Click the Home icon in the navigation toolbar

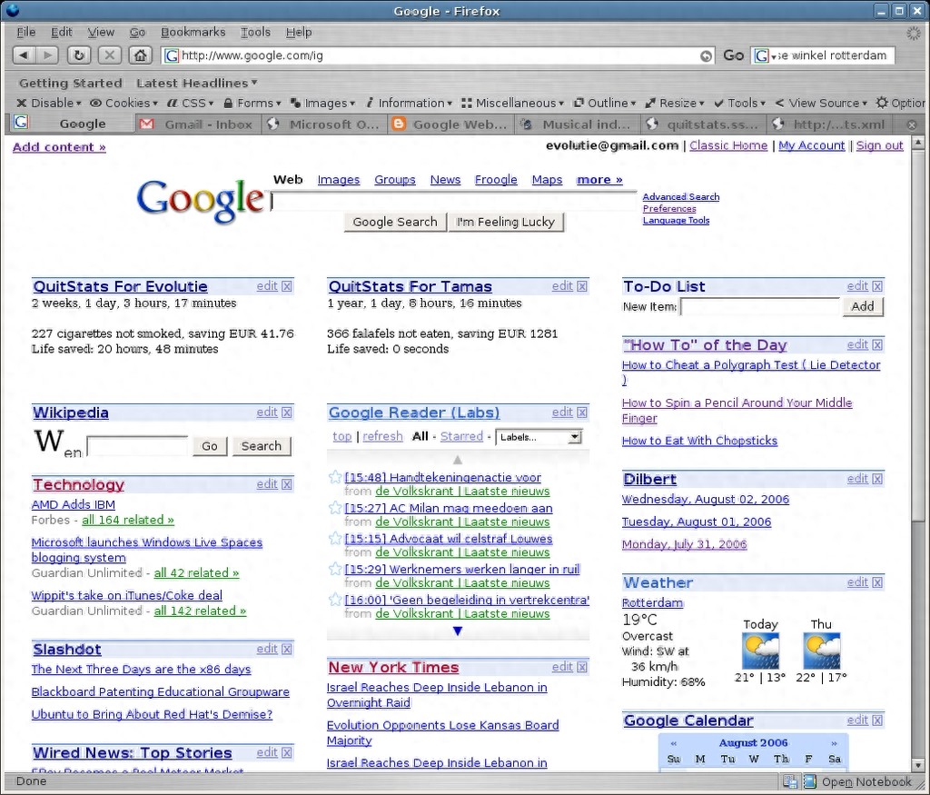tap(141, 55)
